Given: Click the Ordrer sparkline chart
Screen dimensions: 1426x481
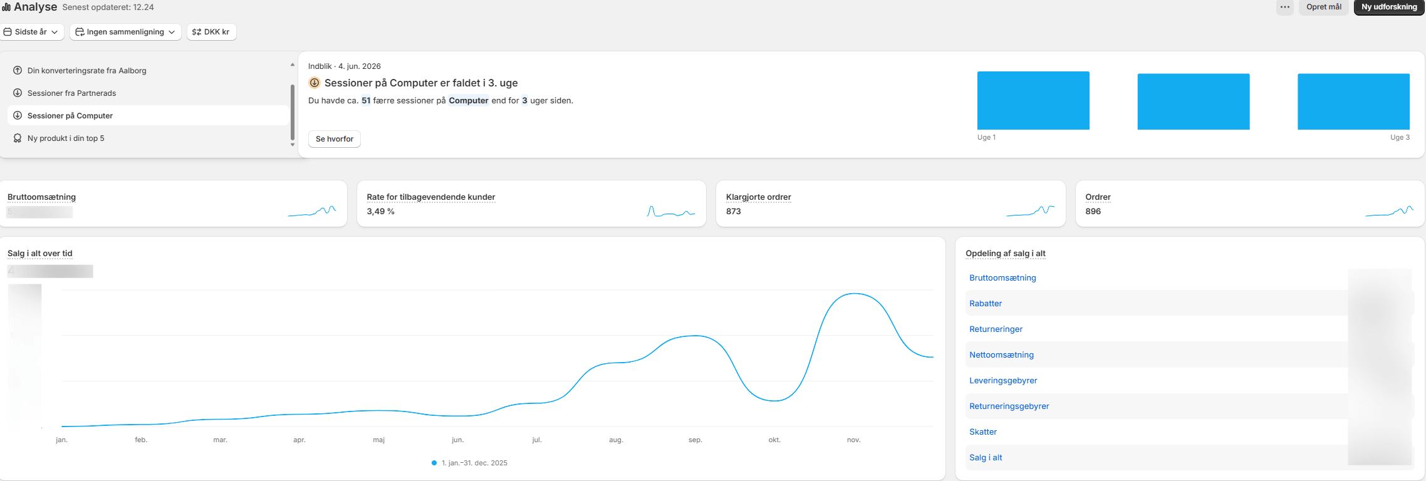Looking at the screenshot, I should pos(1390,211).
